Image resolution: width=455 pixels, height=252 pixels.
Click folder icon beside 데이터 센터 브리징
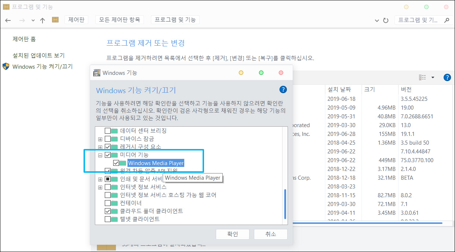[x=115, y=131]
